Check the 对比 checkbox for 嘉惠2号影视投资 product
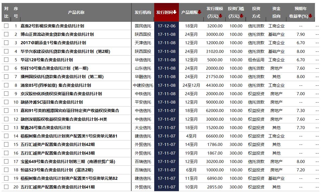This screenshot has height=192, width=322. pos(6,26)
